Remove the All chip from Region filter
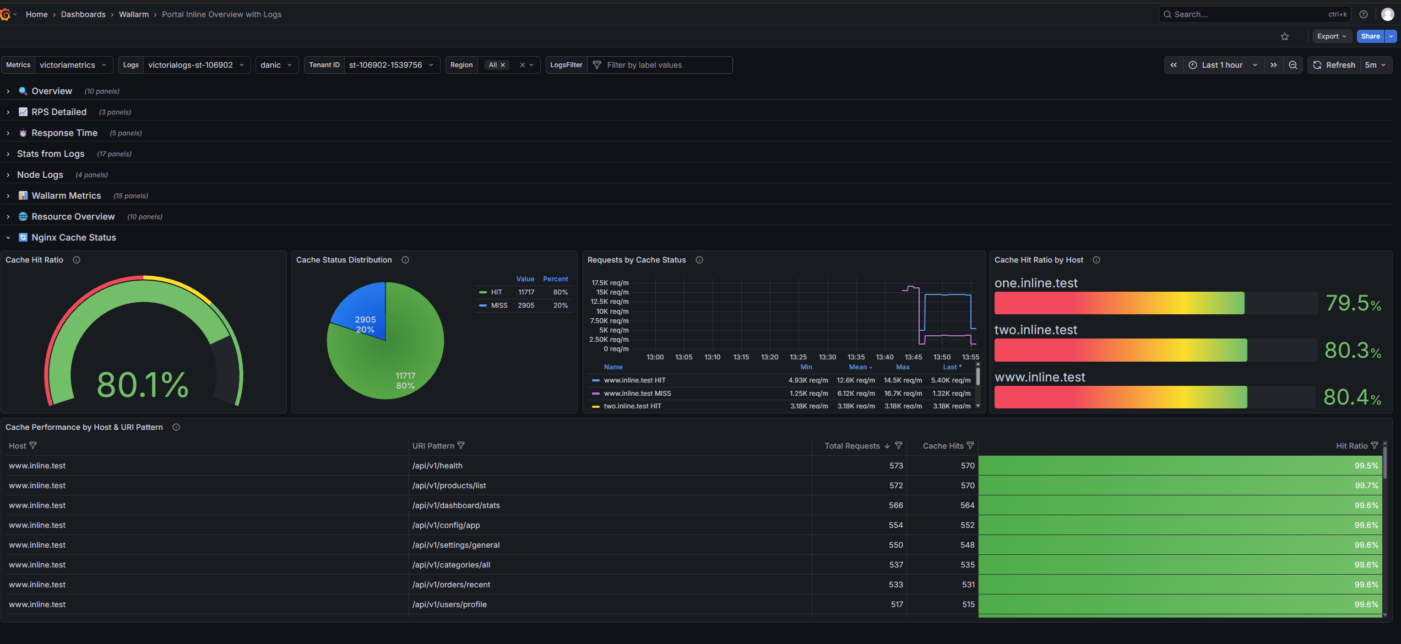Image resolution: width=1401 pixels, height=644 pixels. (x=503, y=65)
